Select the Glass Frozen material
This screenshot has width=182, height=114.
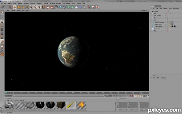[9, 106]
